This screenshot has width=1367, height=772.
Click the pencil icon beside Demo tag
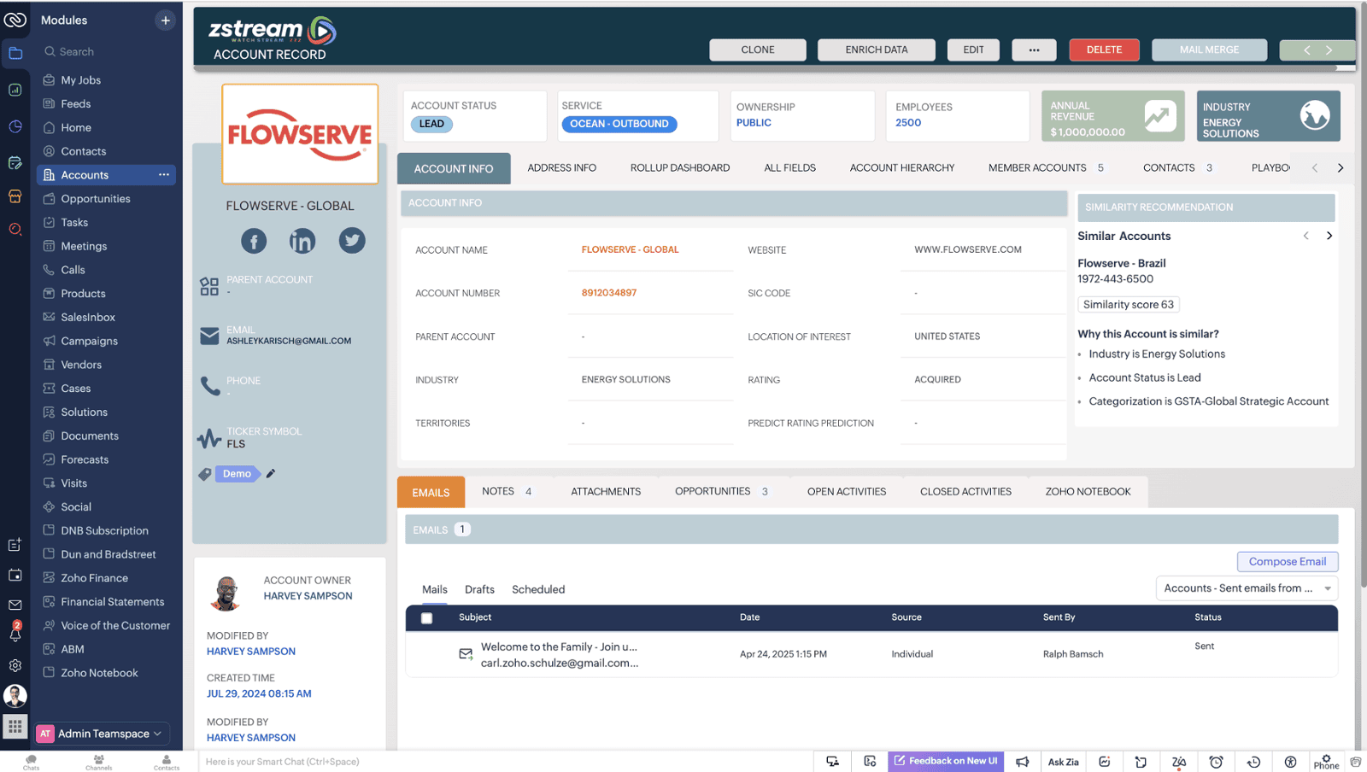(271, 473)
